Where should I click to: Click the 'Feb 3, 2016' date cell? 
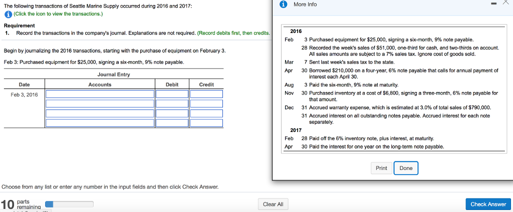[x=24, y=94]
